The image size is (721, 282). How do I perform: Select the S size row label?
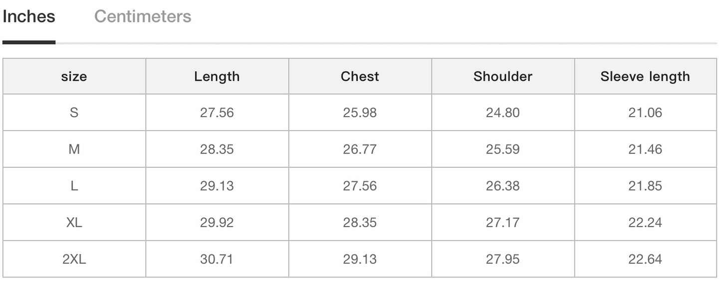click(74, 113)
